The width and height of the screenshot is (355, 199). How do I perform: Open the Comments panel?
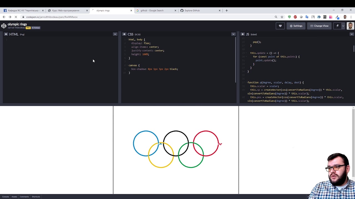24,197
